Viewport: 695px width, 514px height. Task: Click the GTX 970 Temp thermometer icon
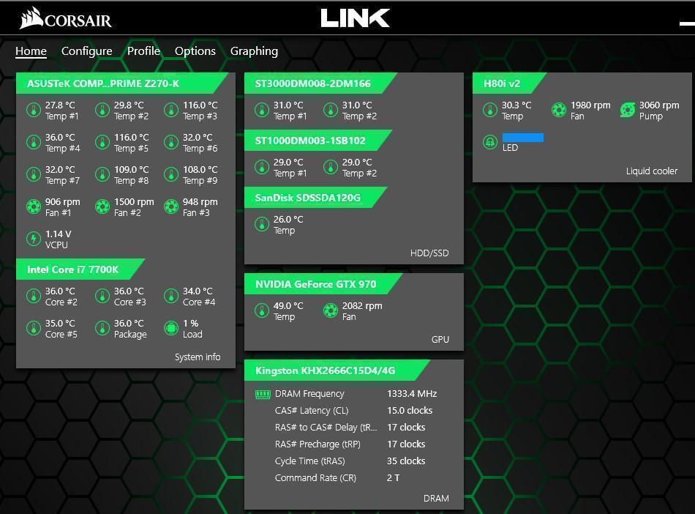[x=262, y=311]
